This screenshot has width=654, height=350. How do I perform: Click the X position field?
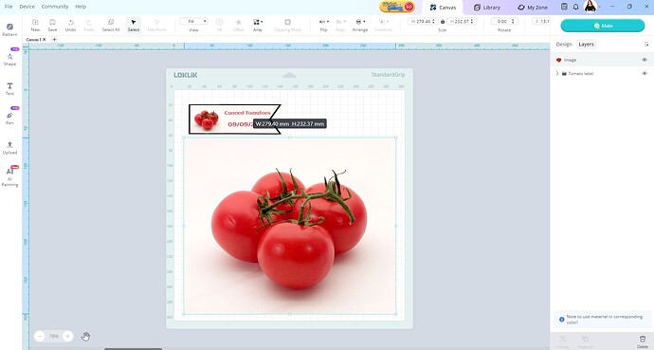coord(541,21)
